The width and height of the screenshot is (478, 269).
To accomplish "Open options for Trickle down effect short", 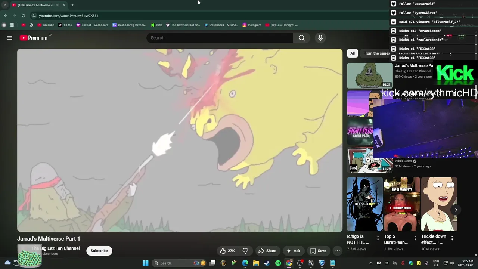I will coord(452,238).
